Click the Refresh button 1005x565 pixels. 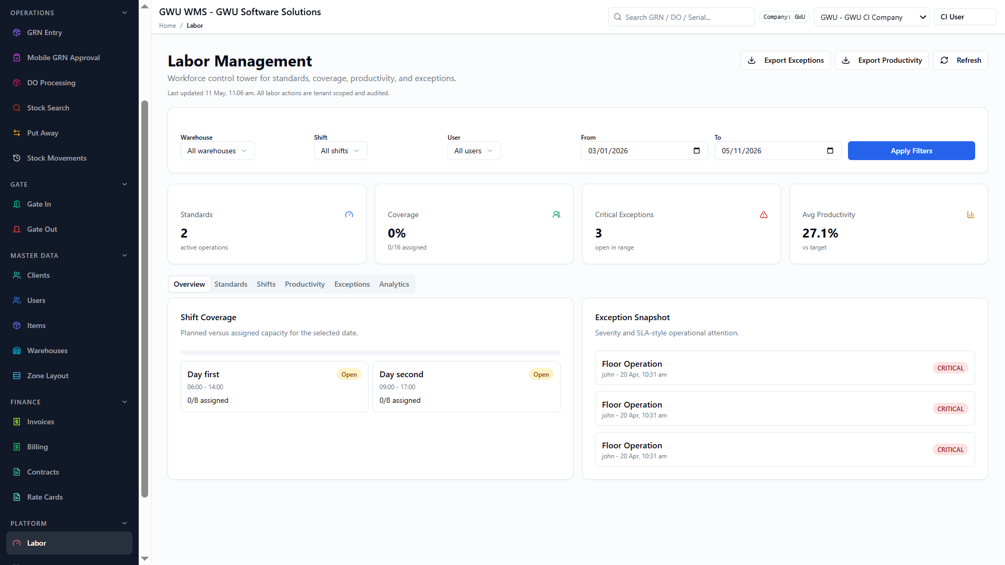tap(961, 60)
